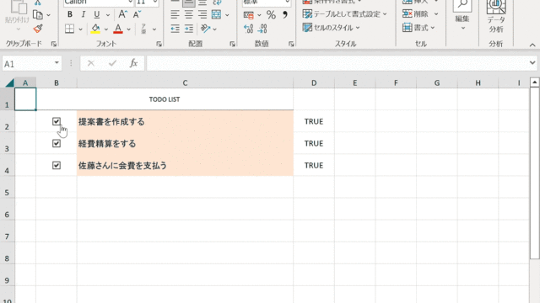The width and height of the screenshot is (540, 303).
Task: Apply underline formatting
Action: [97, 14]
